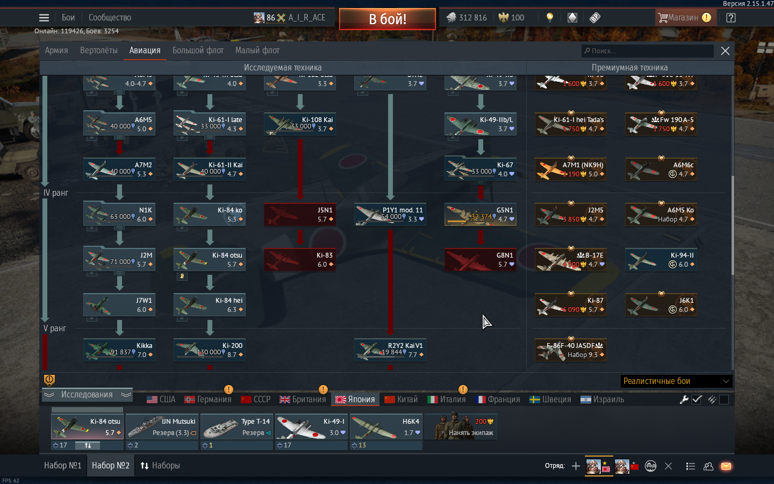Viewport: 774px width, 484px height.
Task: Select premium B-17E bomber
Action: [571, 259]
